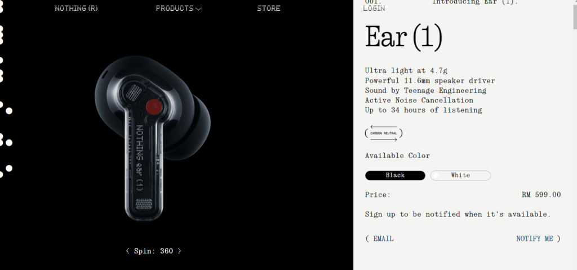The image size is (577, 270).
Task: Click the earbud product image
Action: (152, 138)
